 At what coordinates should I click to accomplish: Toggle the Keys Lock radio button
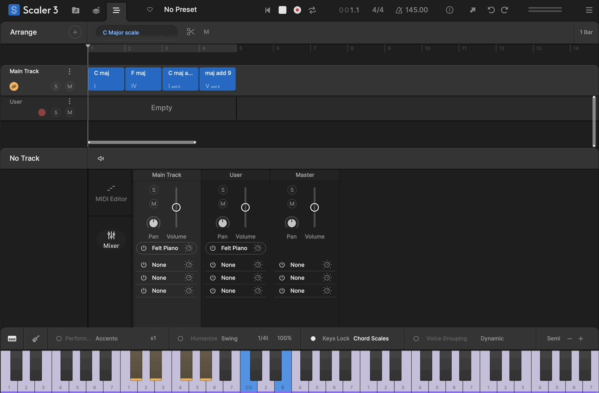click(313, 339)
